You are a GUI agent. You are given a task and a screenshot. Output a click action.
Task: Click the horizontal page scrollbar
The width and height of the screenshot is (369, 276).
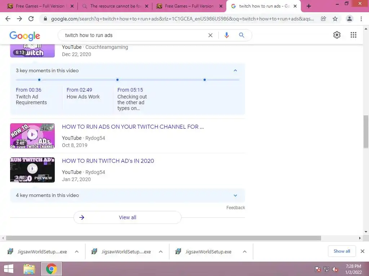tap(164, 238)
